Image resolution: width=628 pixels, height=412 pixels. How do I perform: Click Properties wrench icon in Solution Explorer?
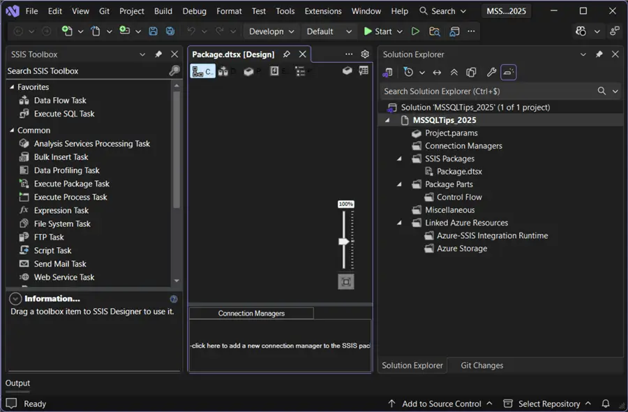[491, 72]
